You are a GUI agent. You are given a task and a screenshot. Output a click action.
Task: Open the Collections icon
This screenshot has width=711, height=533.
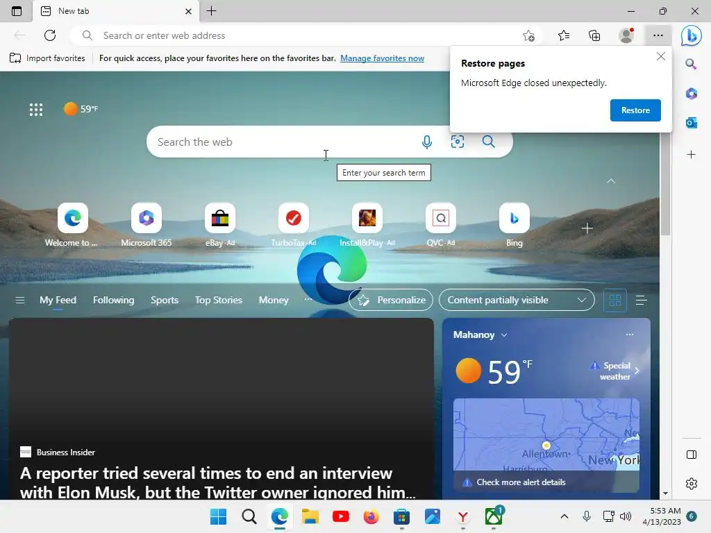(x=594, y=35)
